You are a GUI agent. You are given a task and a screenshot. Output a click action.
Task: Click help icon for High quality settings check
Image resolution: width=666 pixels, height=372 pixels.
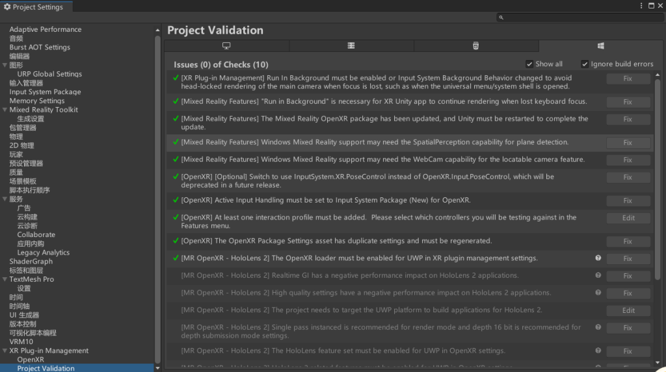point(598,293)
